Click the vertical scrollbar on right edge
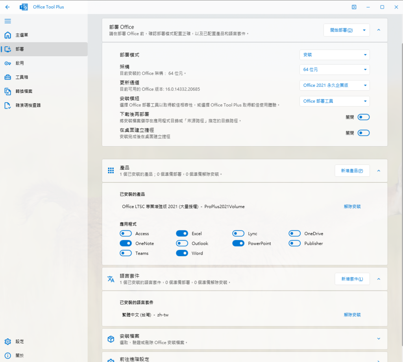 point(402,195)
